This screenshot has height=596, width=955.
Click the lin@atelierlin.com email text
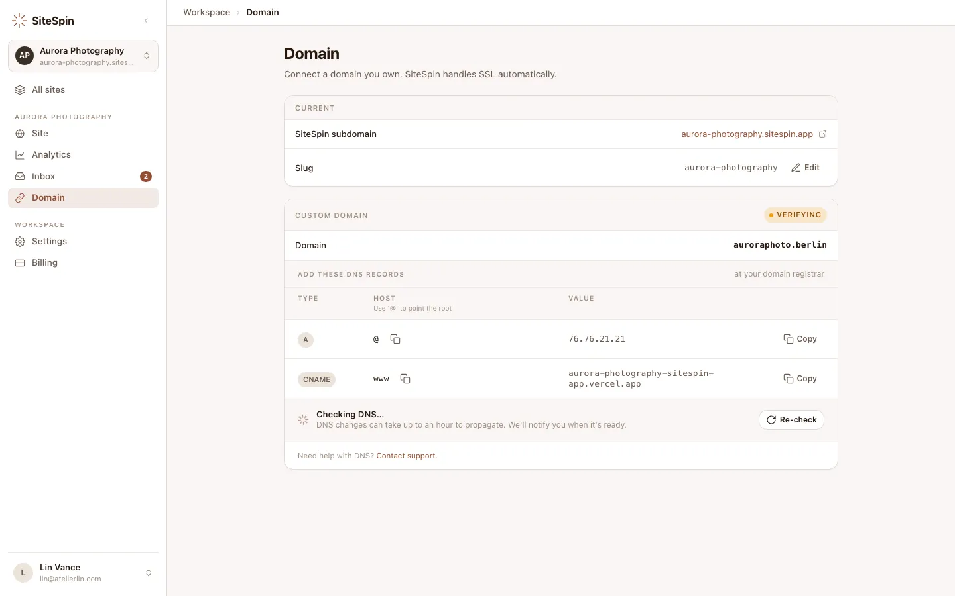(70, 579)
